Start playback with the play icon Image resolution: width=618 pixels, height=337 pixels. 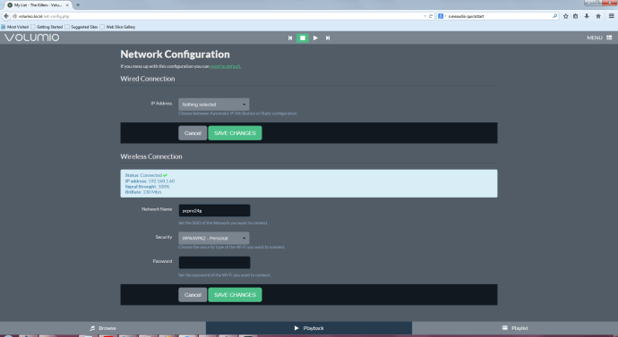tap(315, 38)
